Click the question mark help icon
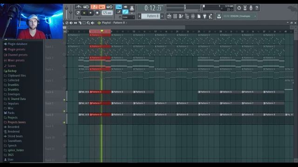The width and height of the screenshot is (298, 167). pyautogui.click(x=257, y=8)
